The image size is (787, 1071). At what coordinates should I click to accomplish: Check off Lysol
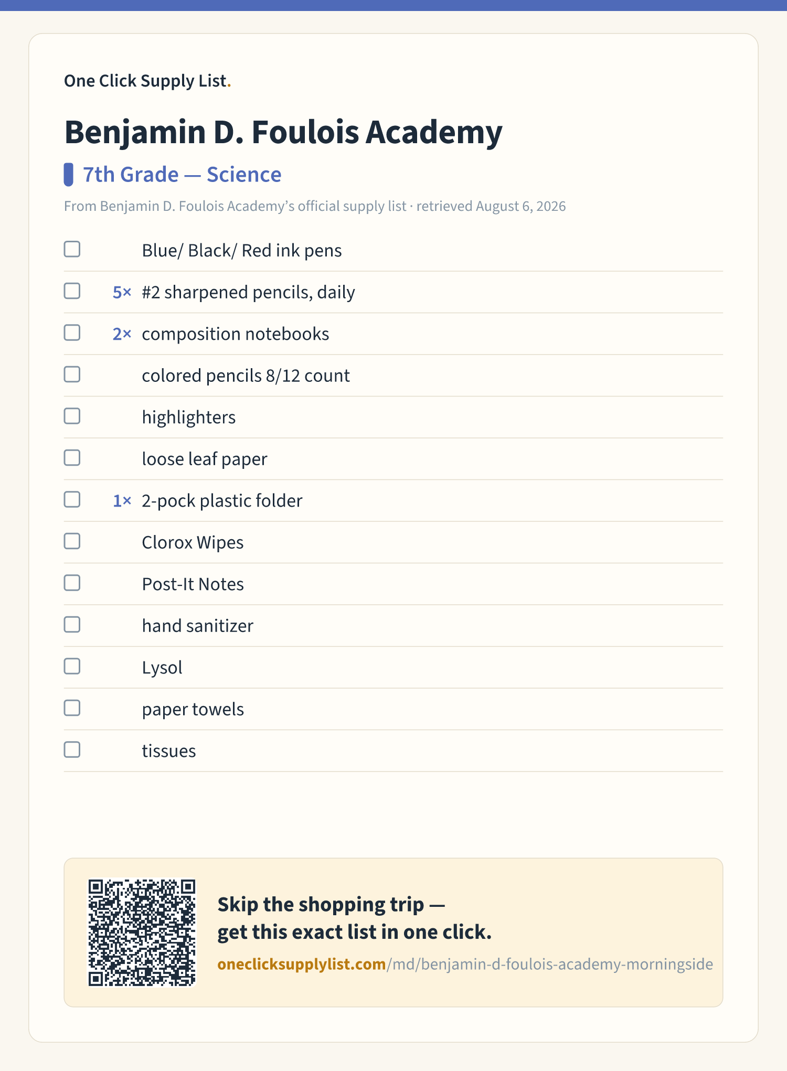pos(72,666)
